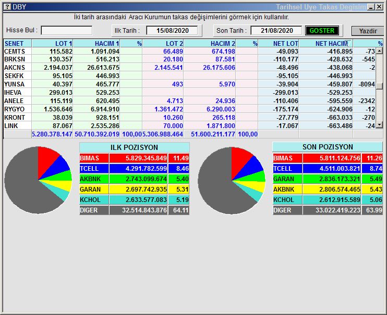Select the ANELE row
Image resolution: width=387 pixels, height=315 pixels.
[189, 101]
